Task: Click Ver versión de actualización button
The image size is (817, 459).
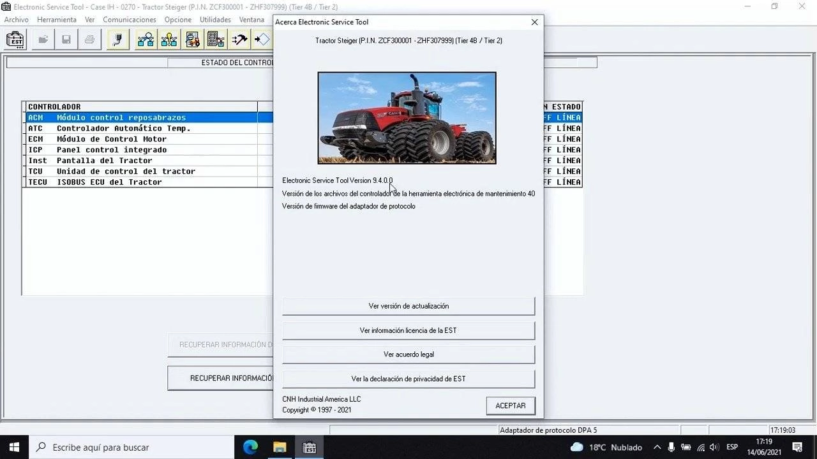Action: tap(408, 306)
